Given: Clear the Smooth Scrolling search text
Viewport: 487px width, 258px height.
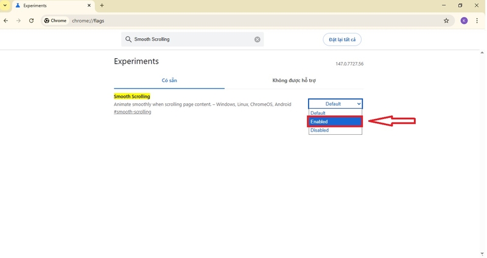Looking at the screenshot, I should (x=257, y=39).
